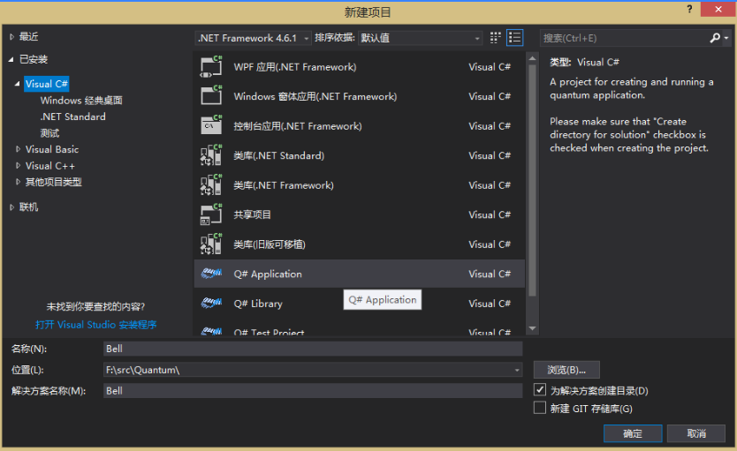Click 取消 (Cancel) button
Screen dimensions: 737x451
[x=696, y=433]
